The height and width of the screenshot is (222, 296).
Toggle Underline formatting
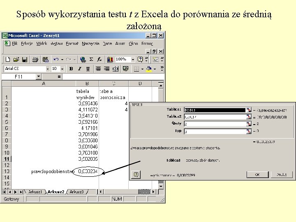pos(88,69)
